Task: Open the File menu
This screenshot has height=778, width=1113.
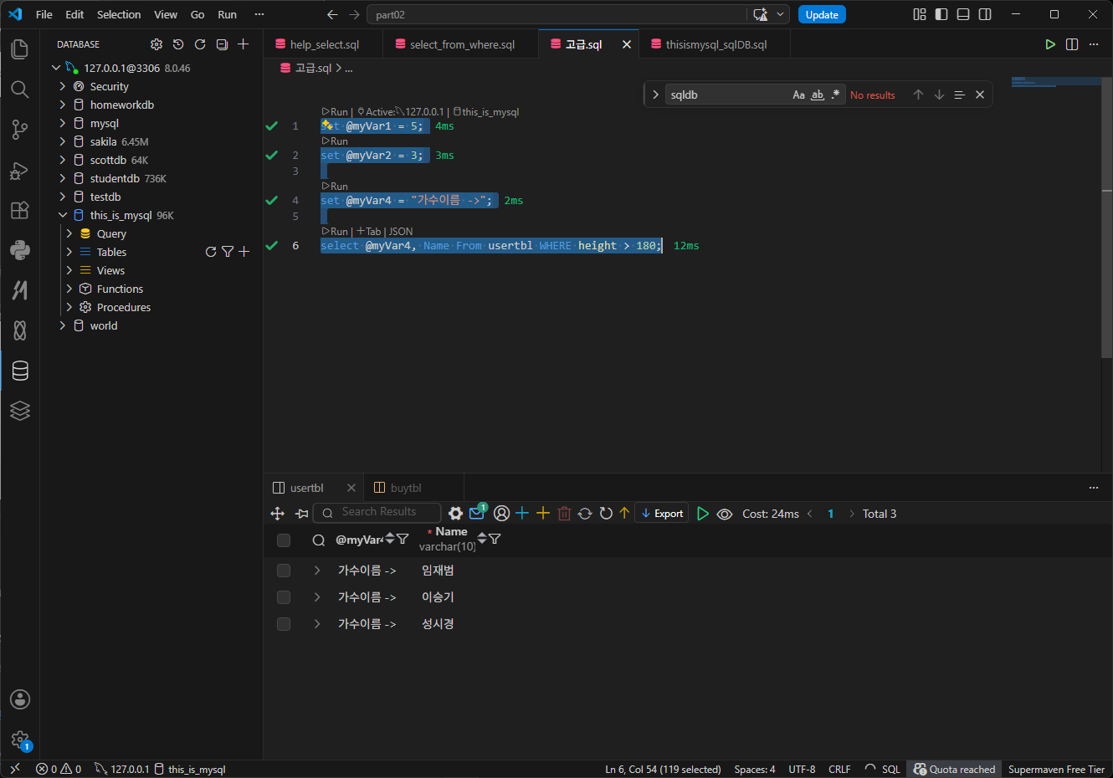Action: [44, 14]
